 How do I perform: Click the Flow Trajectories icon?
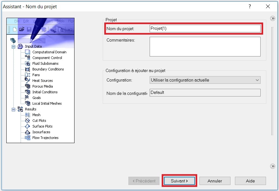click(x=27, y=138)
